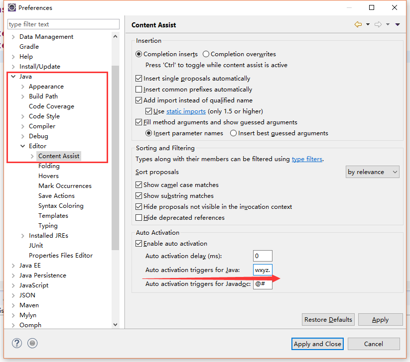Click the Apply button
This screenshot has width=410, height=362.
coord(381,320)
